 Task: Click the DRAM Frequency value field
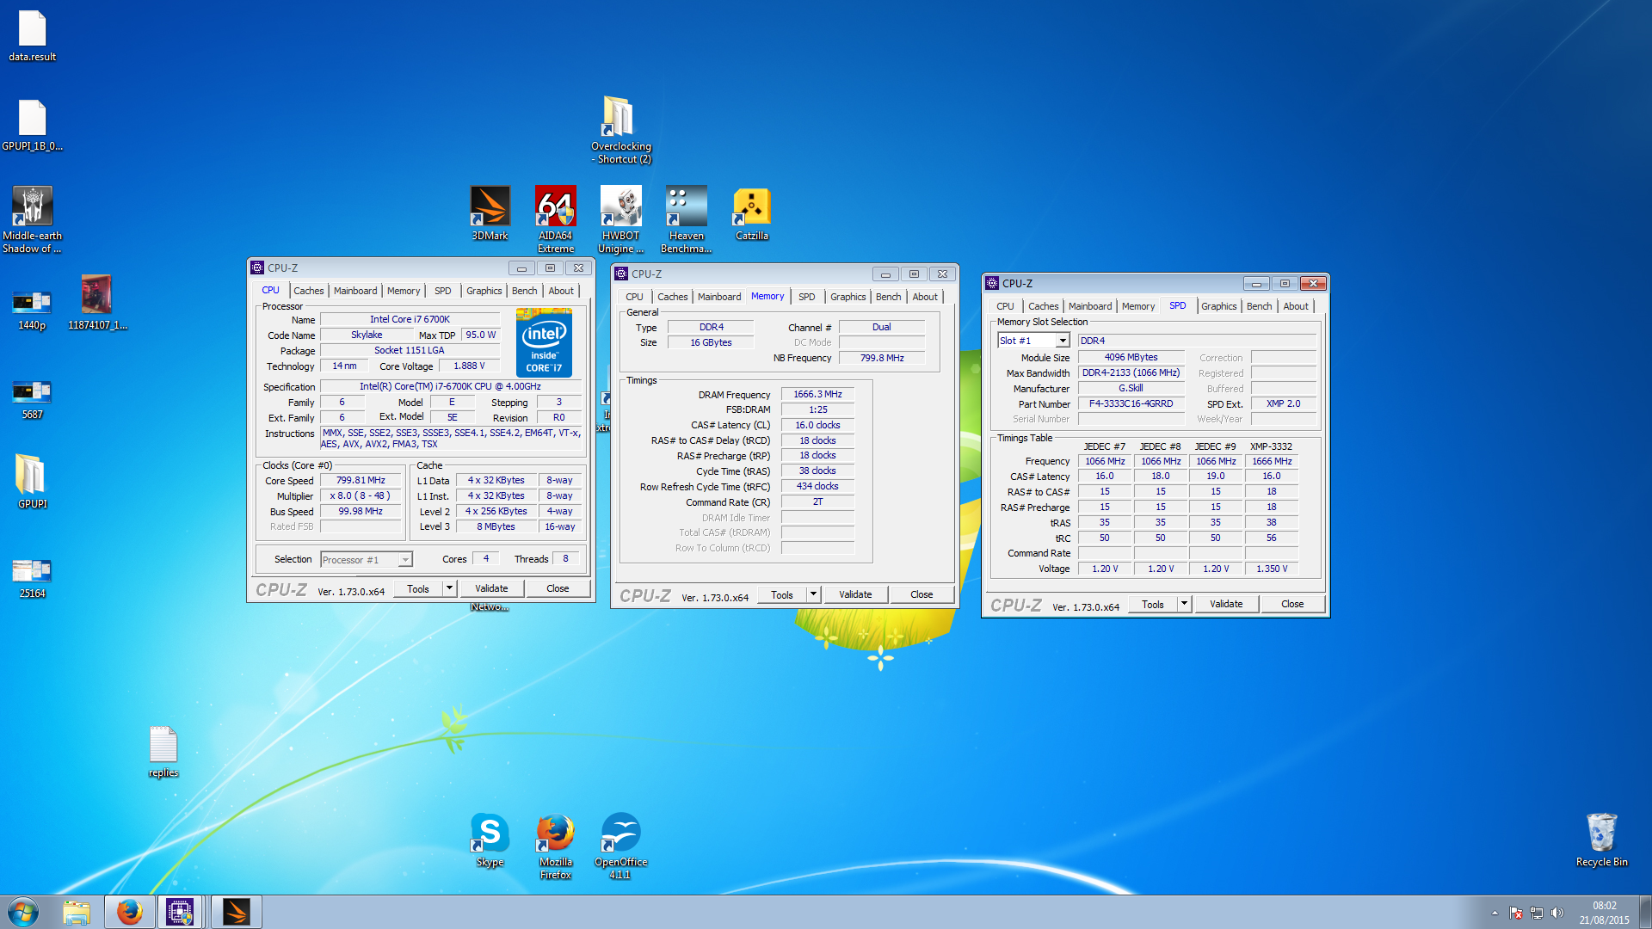click(x=817, y=394)
